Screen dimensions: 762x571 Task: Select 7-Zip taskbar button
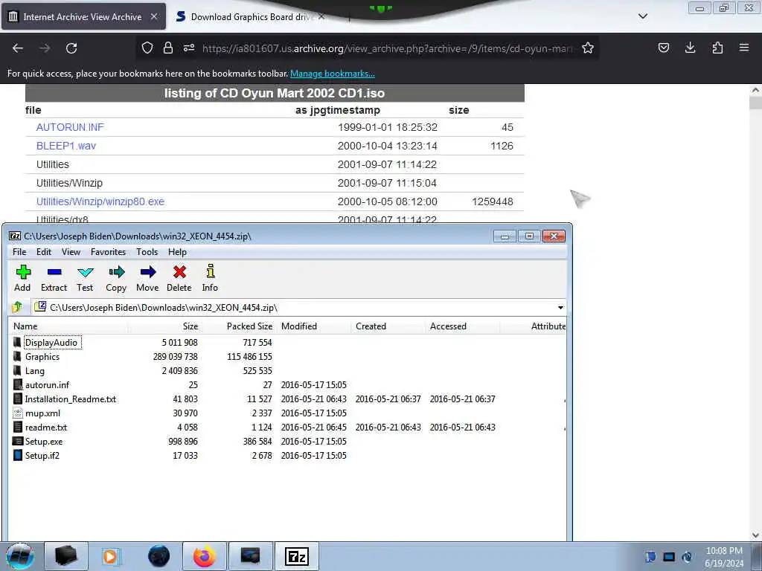pos(296,556)
